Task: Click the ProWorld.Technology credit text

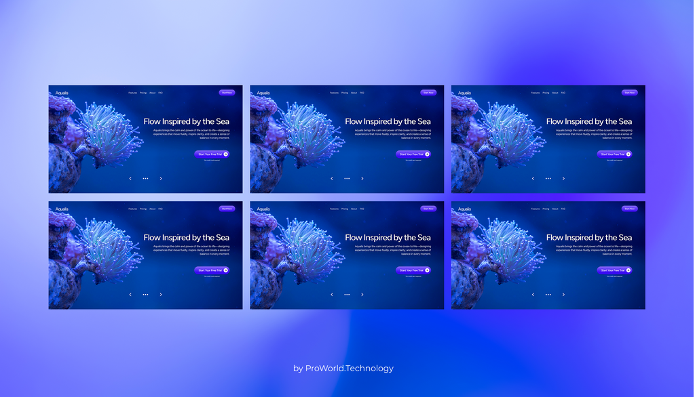Action: click(x=343, y=369)
